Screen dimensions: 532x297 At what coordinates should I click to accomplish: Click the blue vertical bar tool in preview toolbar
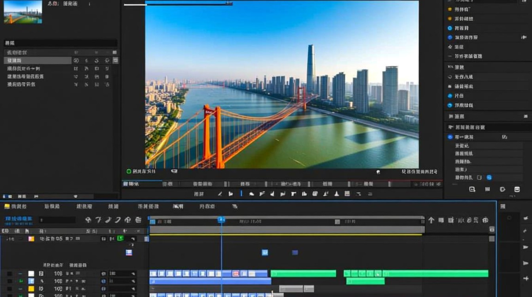pyautogui.click(x=241, y=194)
